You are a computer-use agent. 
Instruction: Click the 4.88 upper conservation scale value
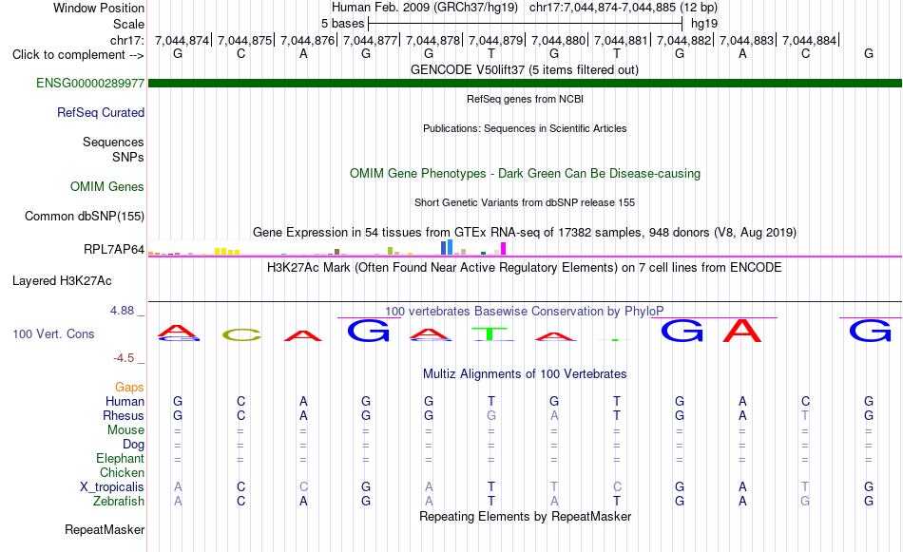pyautogui.click(x=122, y=311)
